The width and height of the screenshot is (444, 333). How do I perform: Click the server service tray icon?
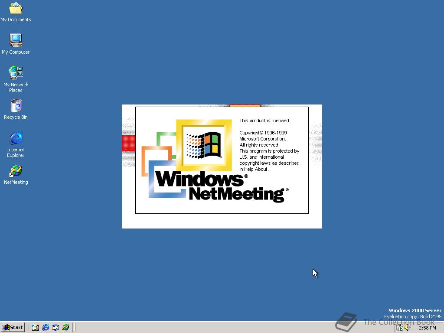tap(399, 328)
